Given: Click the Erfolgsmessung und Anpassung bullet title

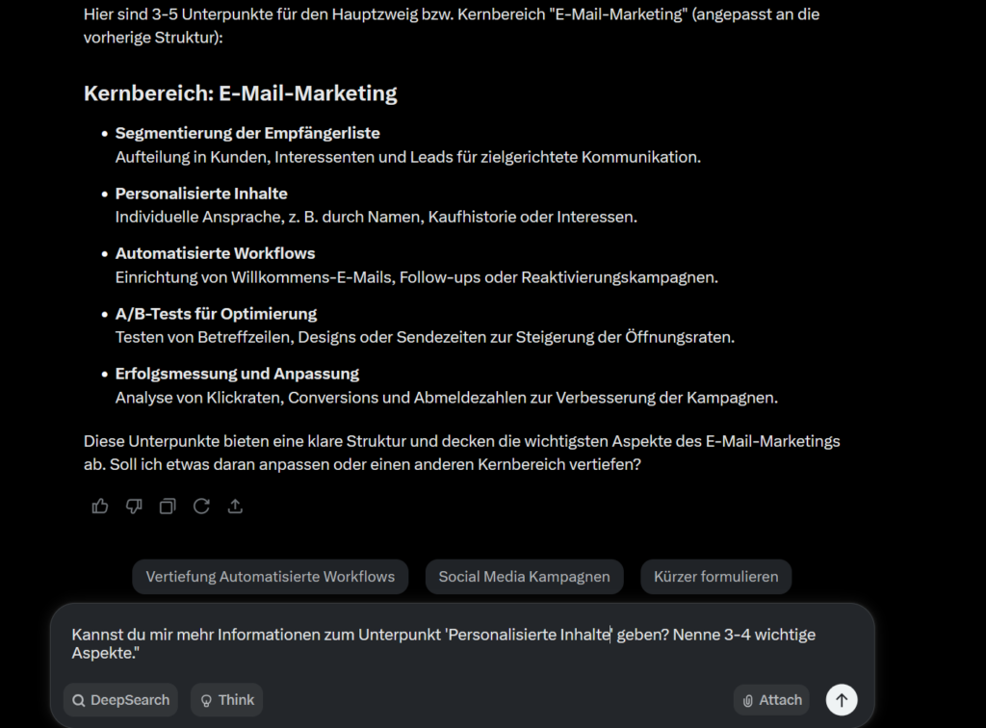Looking at the screenshot, I should [x=237, y=374].
